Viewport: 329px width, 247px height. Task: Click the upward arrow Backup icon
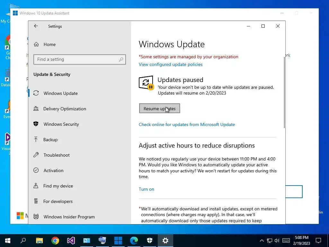click(x=36, y=140)
